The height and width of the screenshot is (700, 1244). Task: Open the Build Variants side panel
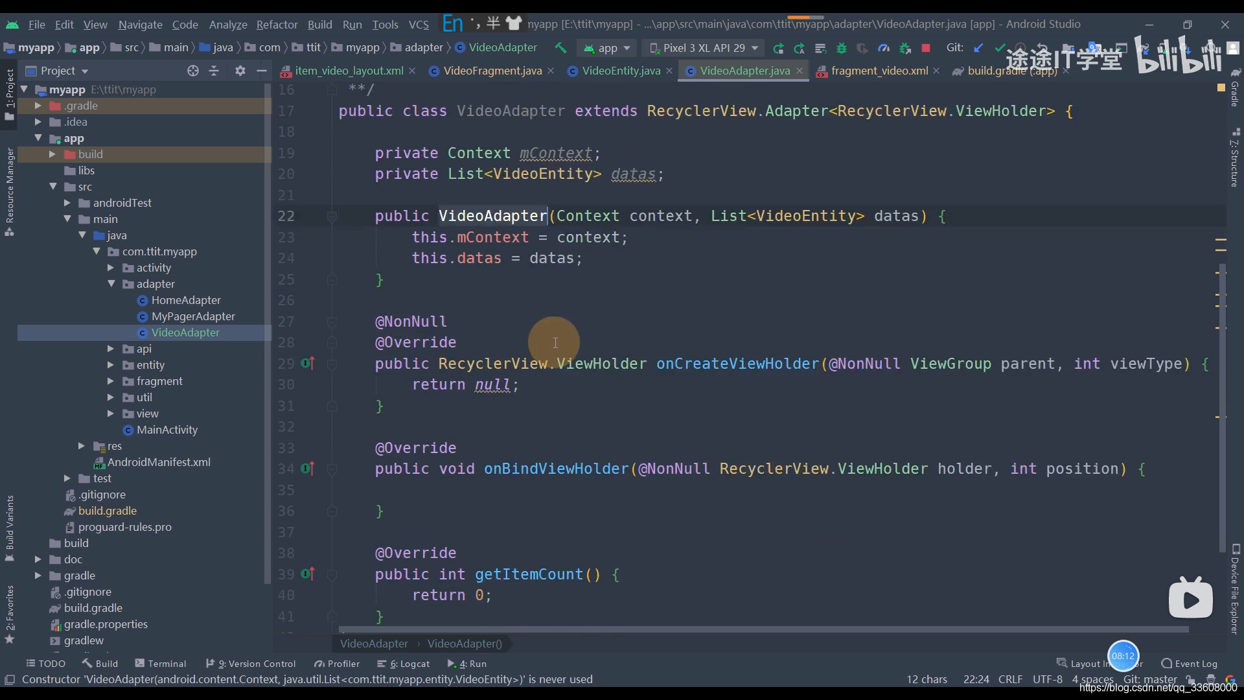click(x=10, y=528)
